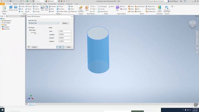The width and height of the screenshot is (199, 112).
Task: Select the Split tool
Action: (71, 7)
